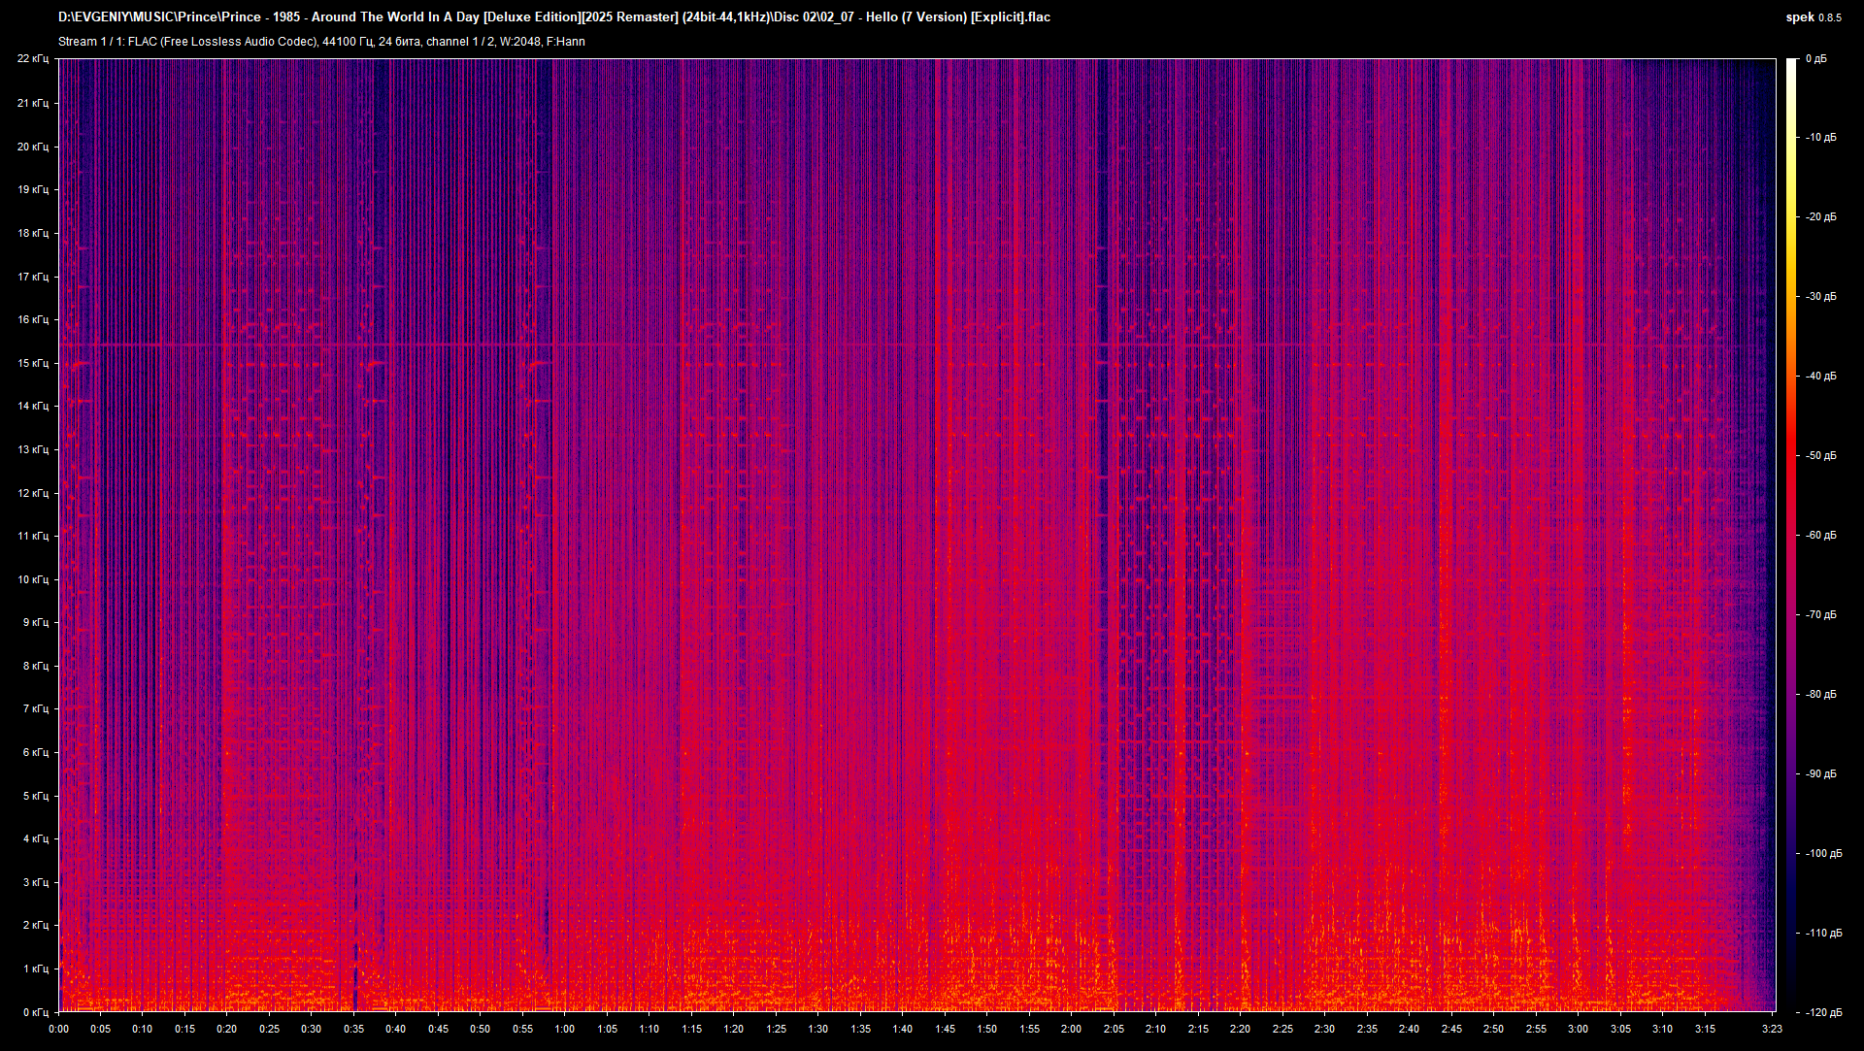Screen dimensions: 1864x1051
Task: Click the 11 кГц frequency axis label
Action: [35, 535]
